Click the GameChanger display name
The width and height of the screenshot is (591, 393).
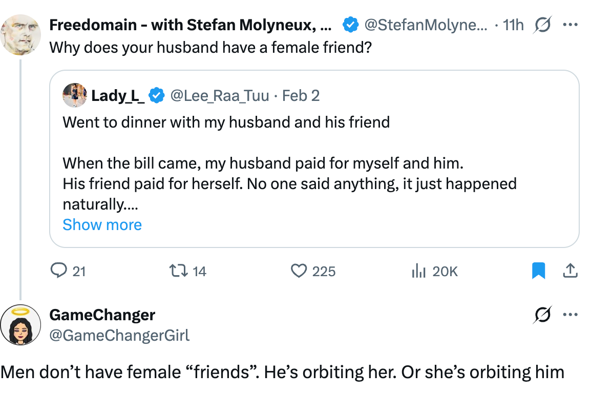pos(102,315)
